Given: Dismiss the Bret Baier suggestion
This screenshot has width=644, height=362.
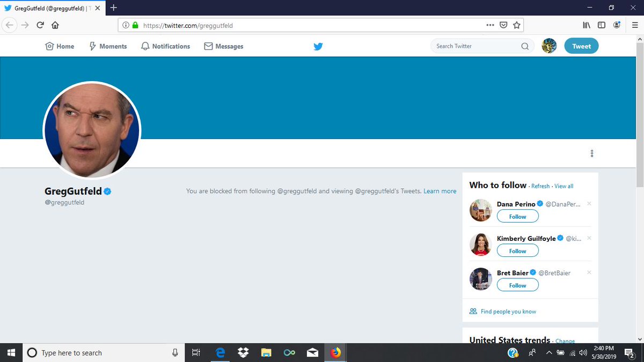Looking at the screenshot, I should point(589,272).
